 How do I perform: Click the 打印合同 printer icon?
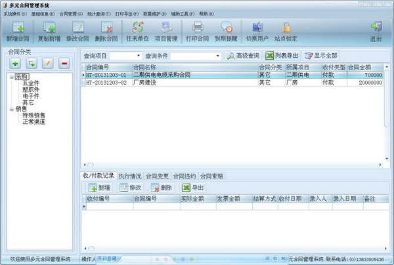(x=197, y=31)
